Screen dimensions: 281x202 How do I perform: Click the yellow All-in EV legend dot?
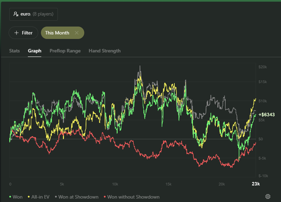coord(29,197)
